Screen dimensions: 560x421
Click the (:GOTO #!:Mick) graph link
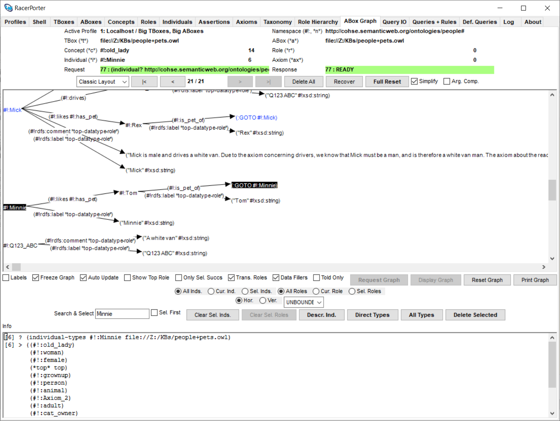[256, 118]
